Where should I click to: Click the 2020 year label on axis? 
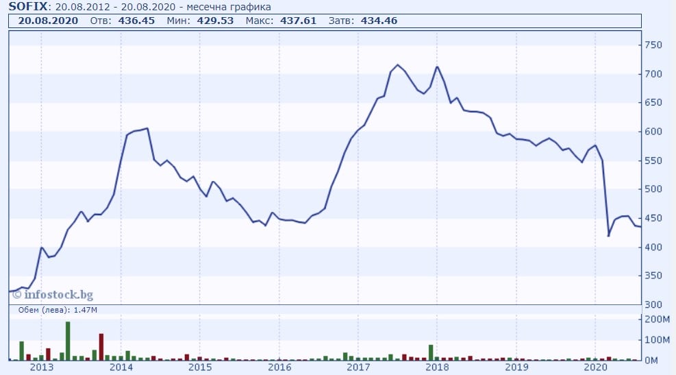(595, 367)
